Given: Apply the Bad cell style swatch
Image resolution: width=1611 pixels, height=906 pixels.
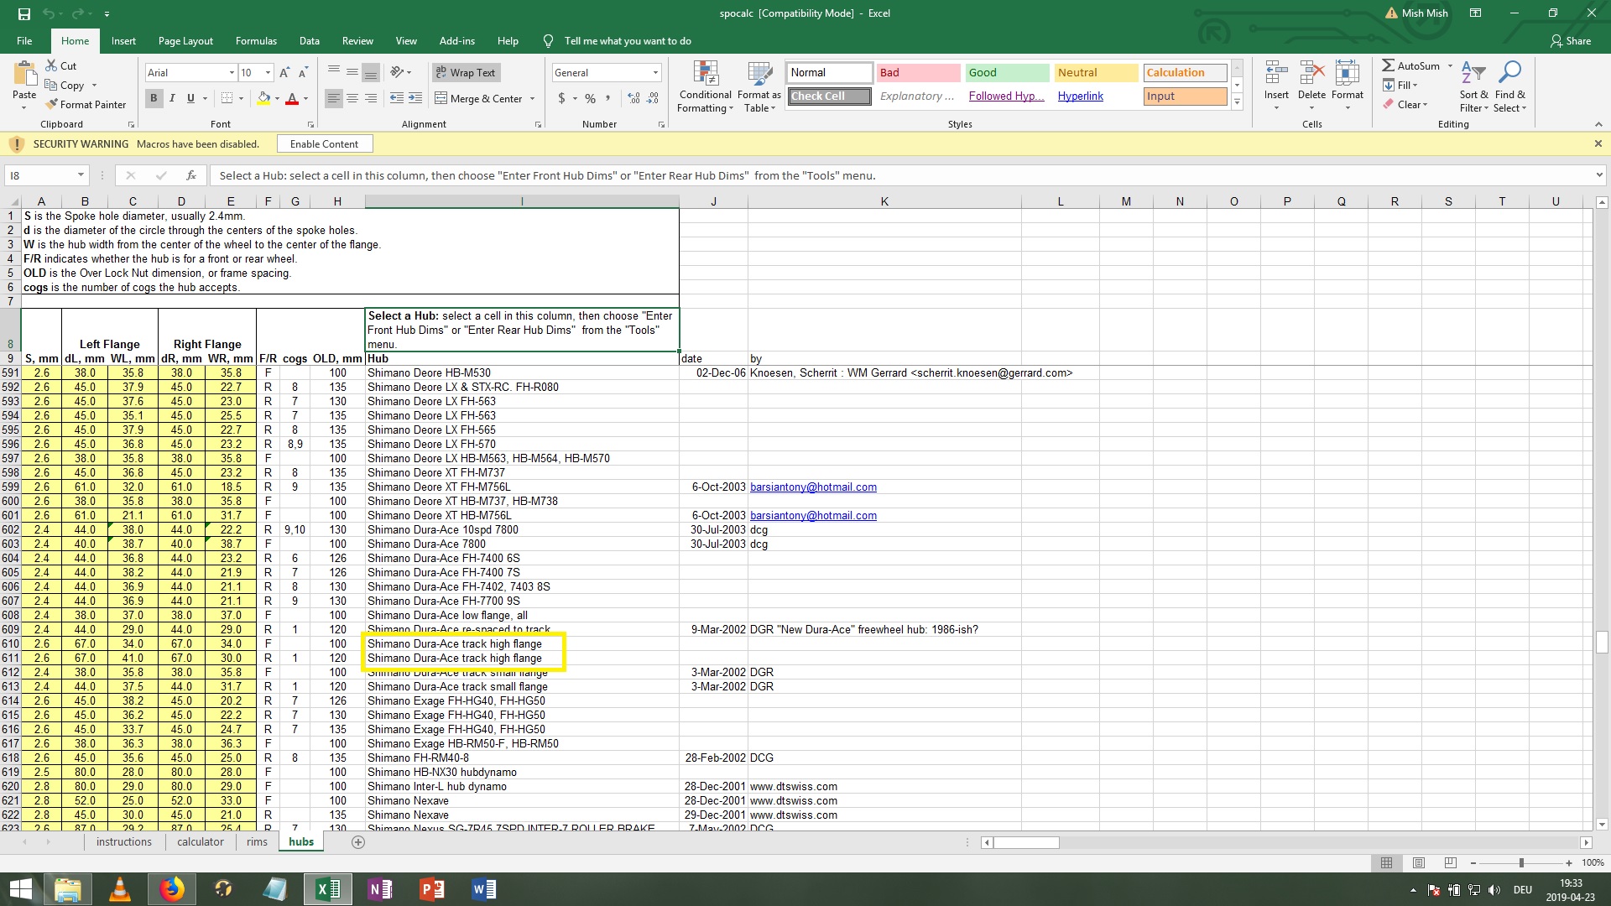Looking at the screenshot, I should pos(918,72).
